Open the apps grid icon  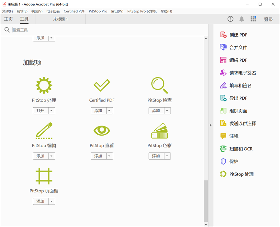253,19
